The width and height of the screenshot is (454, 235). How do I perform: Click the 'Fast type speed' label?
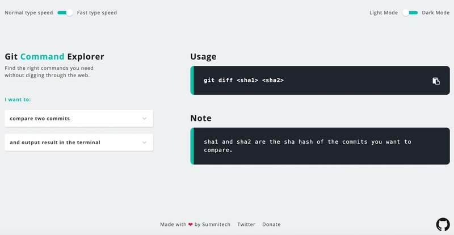pos(97,12)
